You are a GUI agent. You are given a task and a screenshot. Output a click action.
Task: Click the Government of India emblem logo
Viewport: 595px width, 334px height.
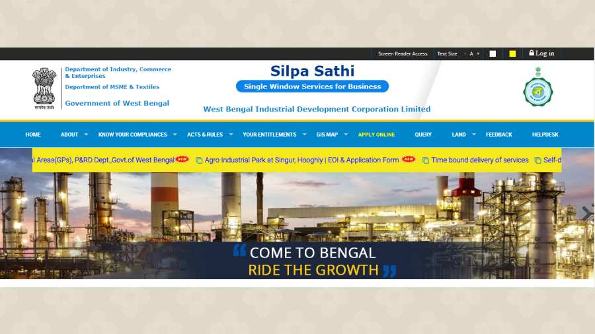[x=44, y=88]
